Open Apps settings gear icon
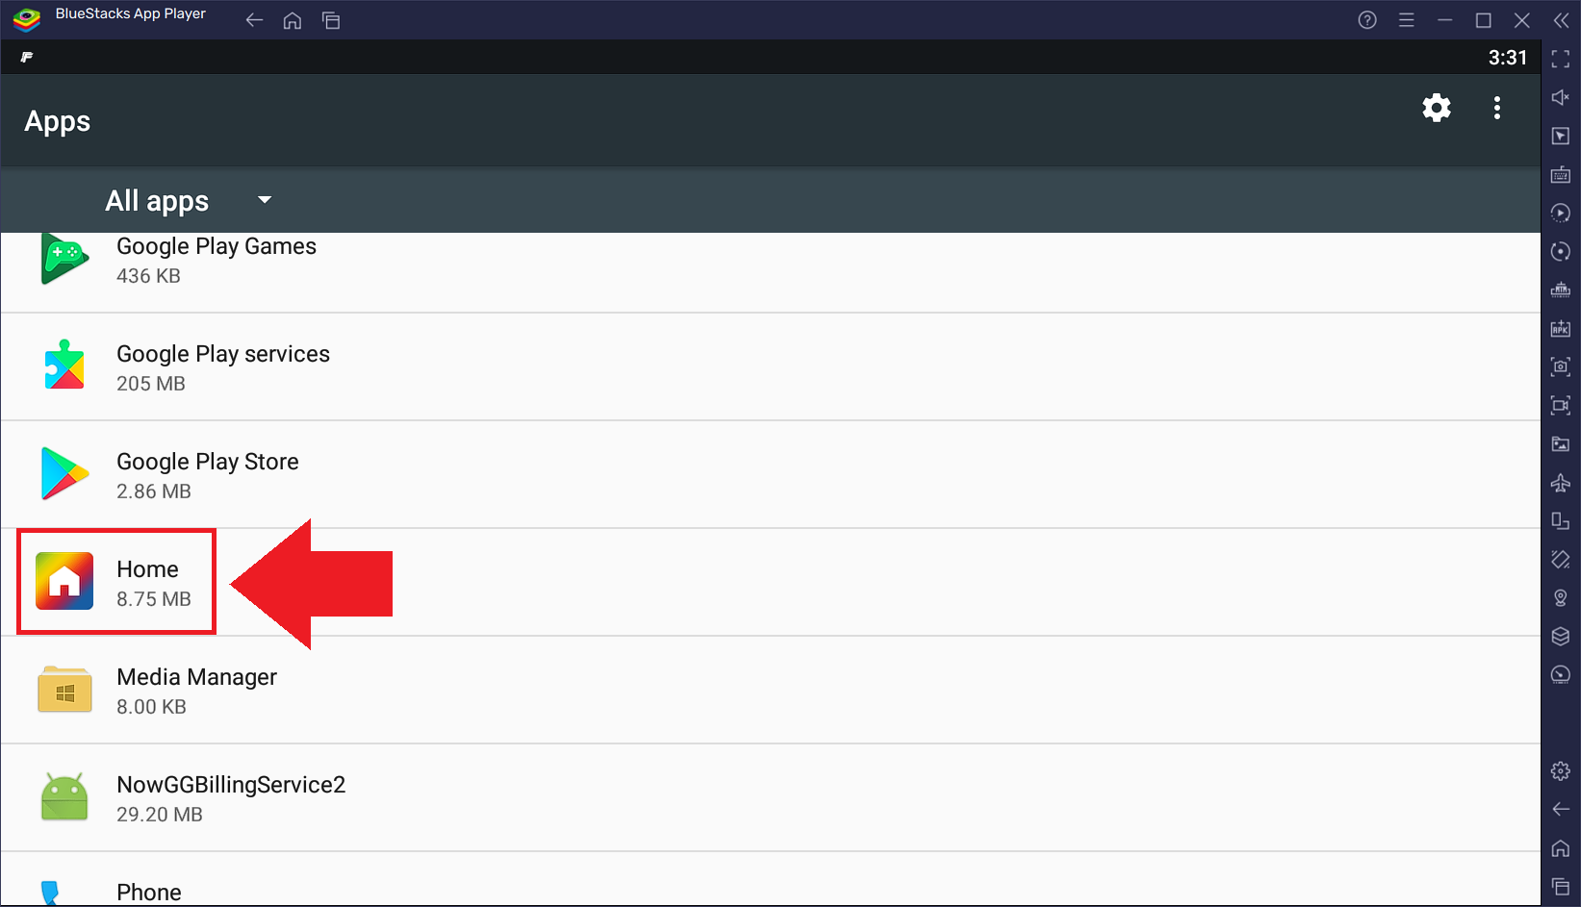 click(x=1437, y=108)
